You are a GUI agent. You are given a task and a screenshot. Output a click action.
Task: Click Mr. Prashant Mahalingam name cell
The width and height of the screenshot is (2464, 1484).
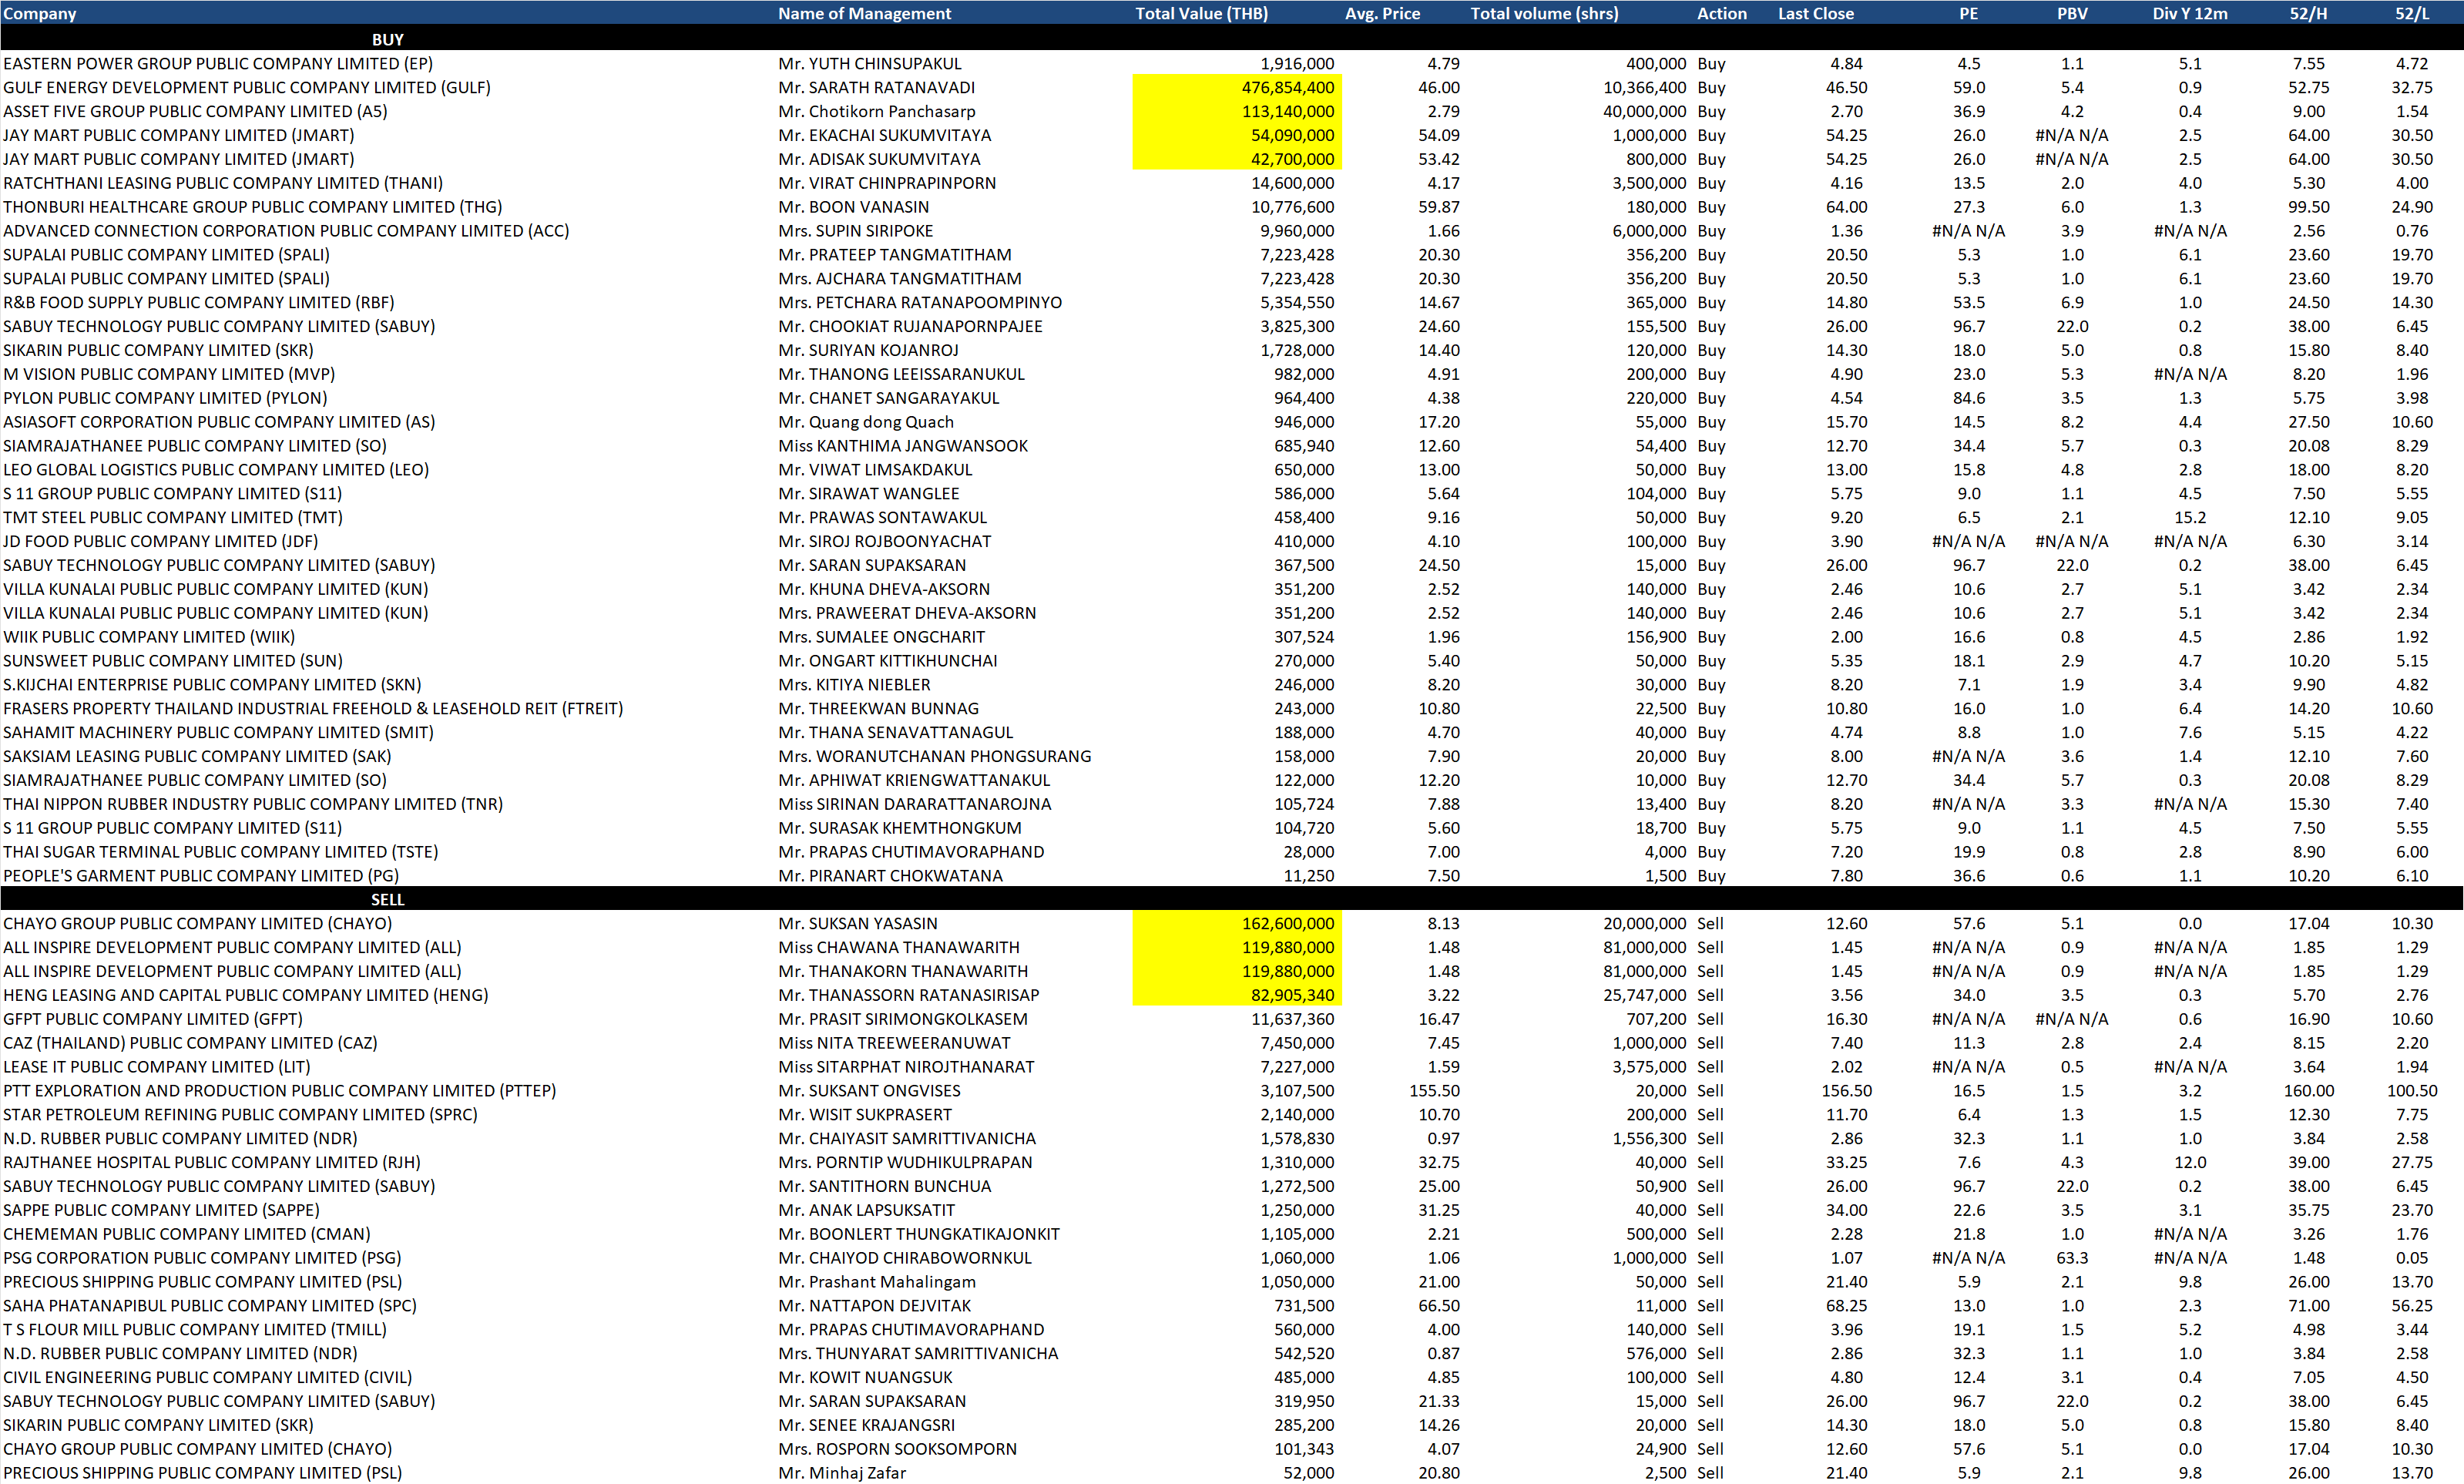pos(877,1282)
